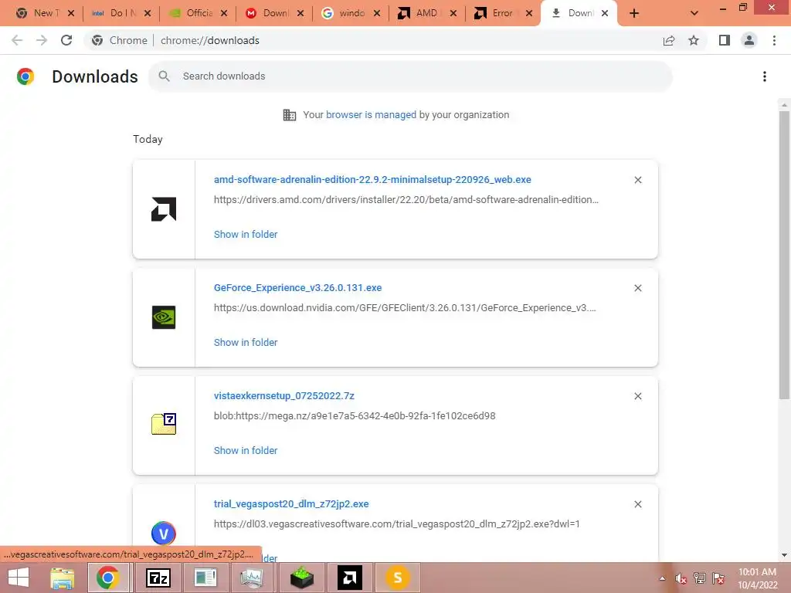Remove the trial_vegaspost20 download from list

tap(637, 504)
